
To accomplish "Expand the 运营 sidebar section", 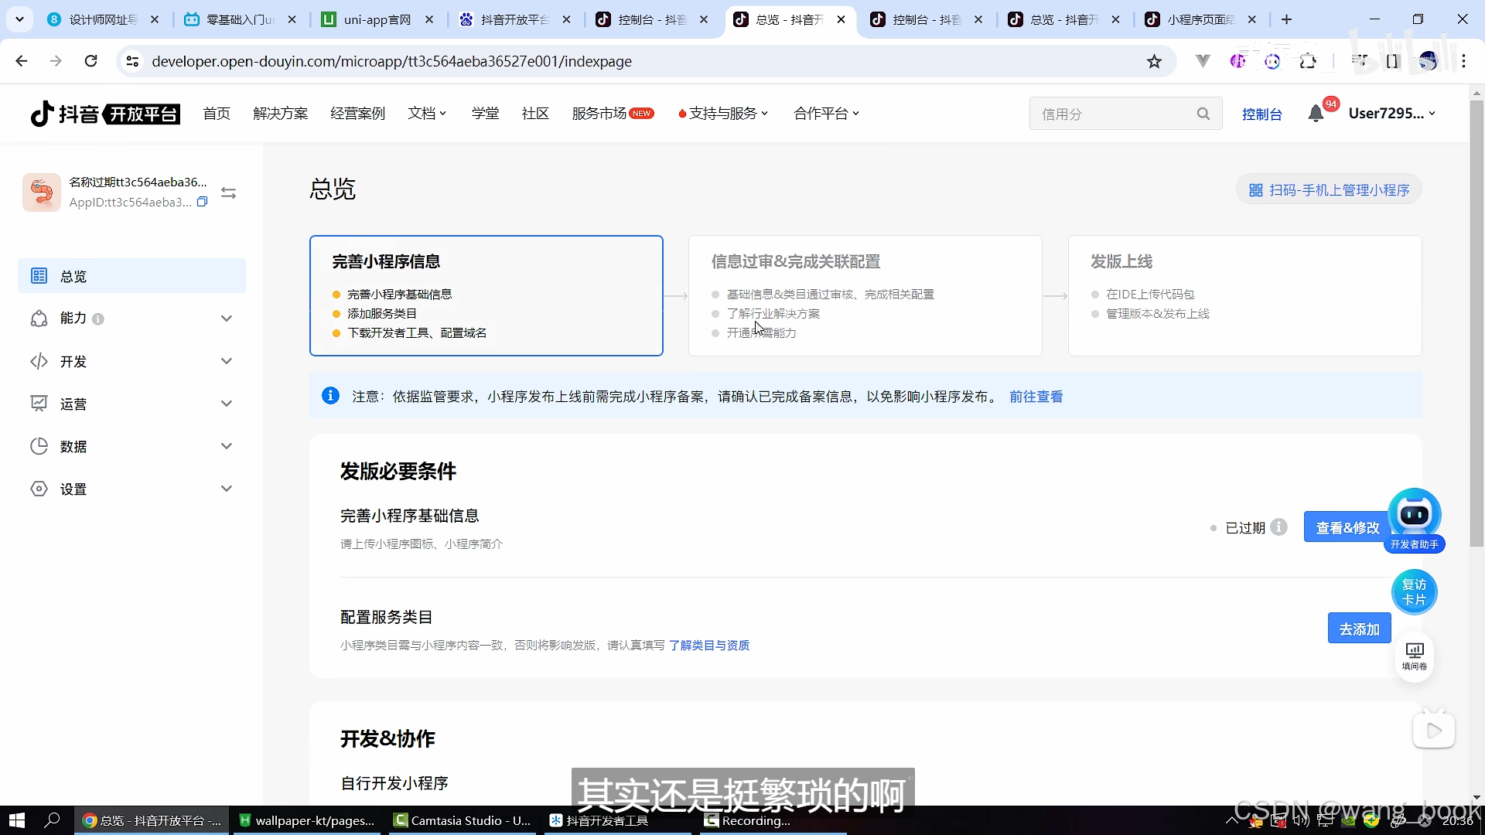I will coord(131,404).
